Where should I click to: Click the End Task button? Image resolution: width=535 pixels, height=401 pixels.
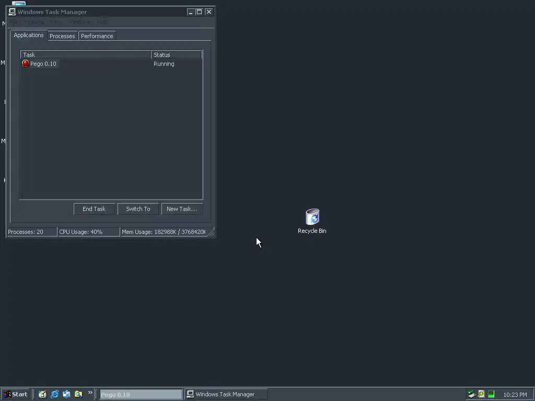[x=94, y=209]
